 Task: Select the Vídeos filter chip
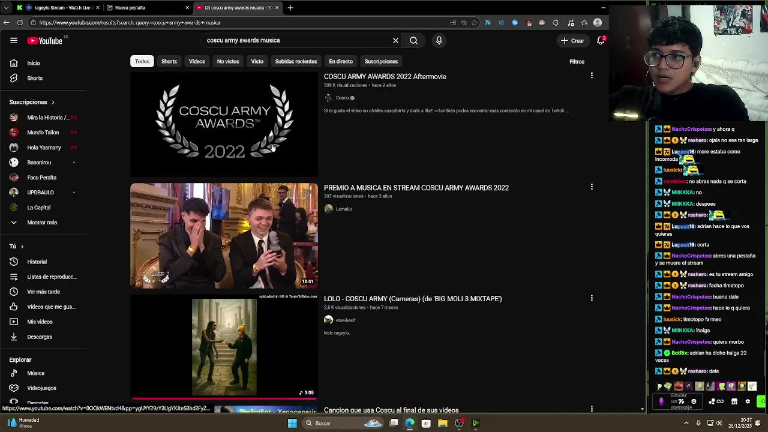[197, 61]
